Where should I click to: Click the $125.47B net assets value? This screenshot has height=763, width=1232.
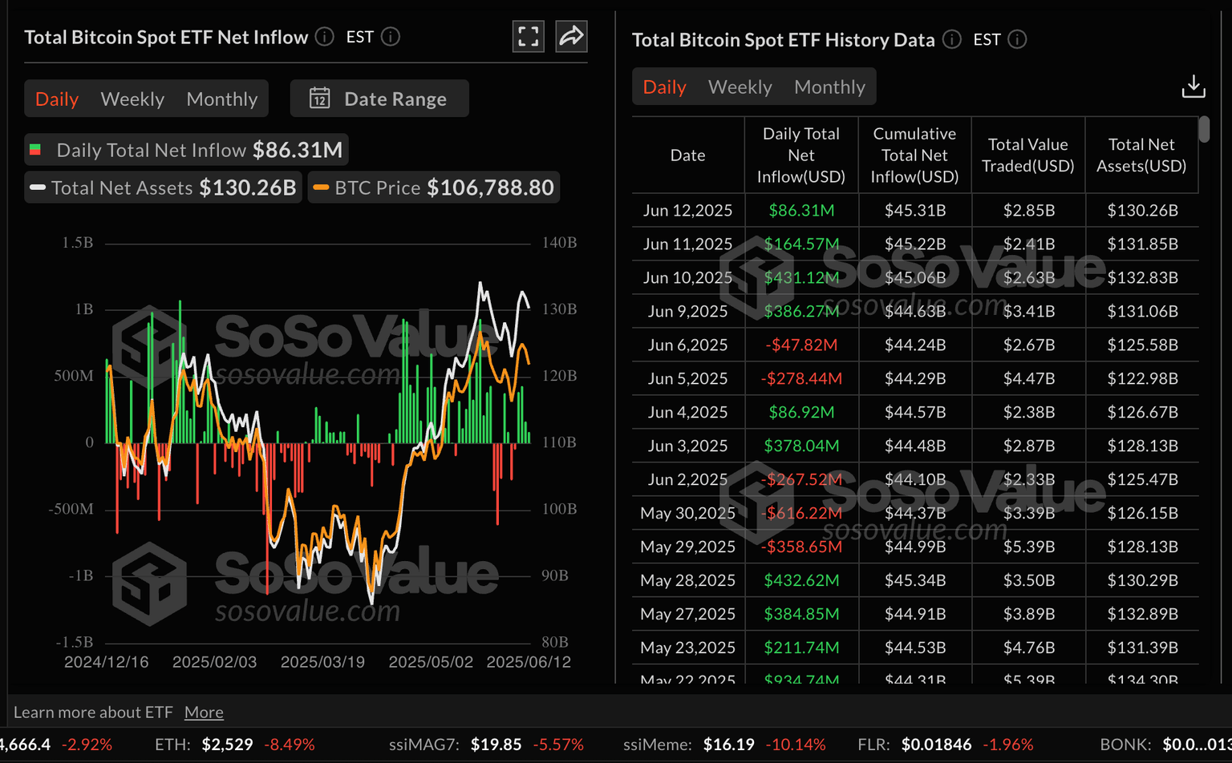coord(1142,479)
